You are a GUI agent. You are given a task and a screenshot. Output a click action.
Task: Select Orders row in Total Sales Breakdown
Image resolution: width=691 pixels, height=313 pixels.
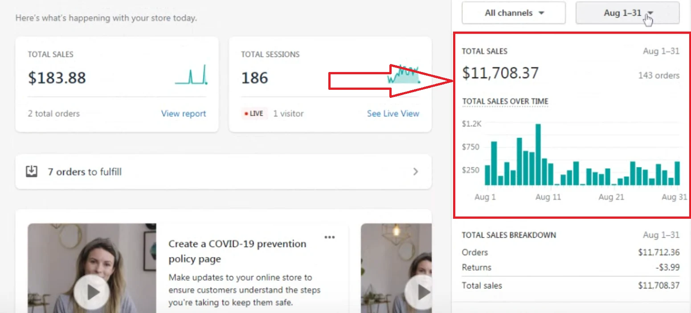point(570,252)
